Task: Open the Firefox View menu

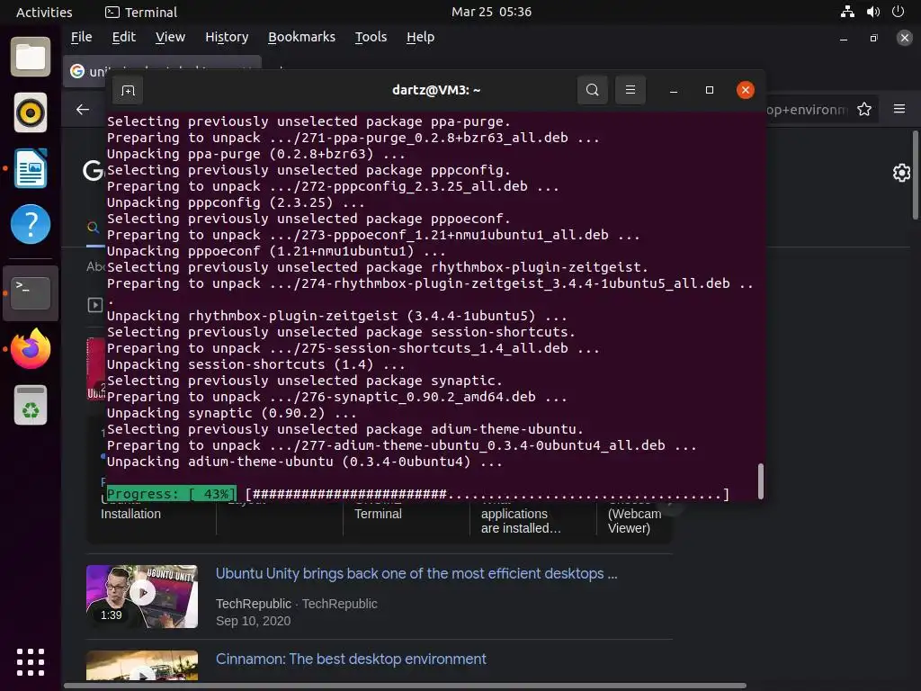Action: (x=170, y=37)
